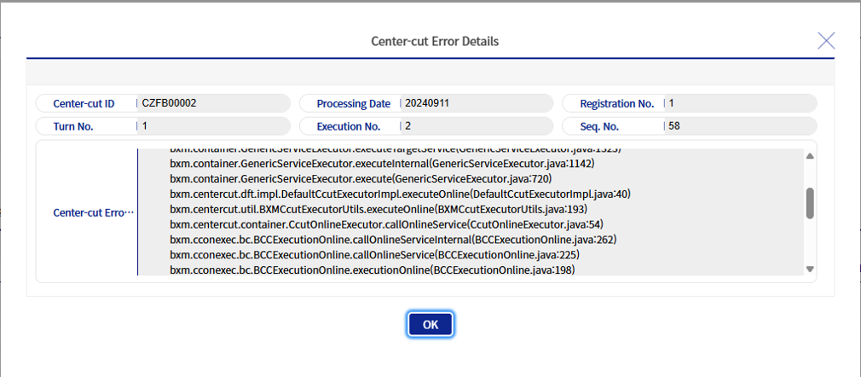Click the GenericServiceExecutor.java:720 stack line

pos(361,178)
